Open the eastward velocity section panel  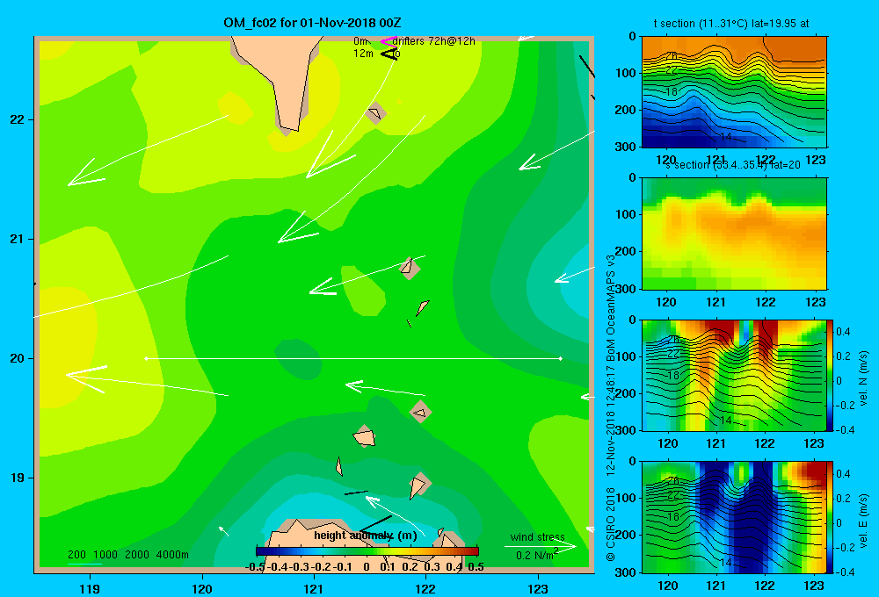point(734,517)
